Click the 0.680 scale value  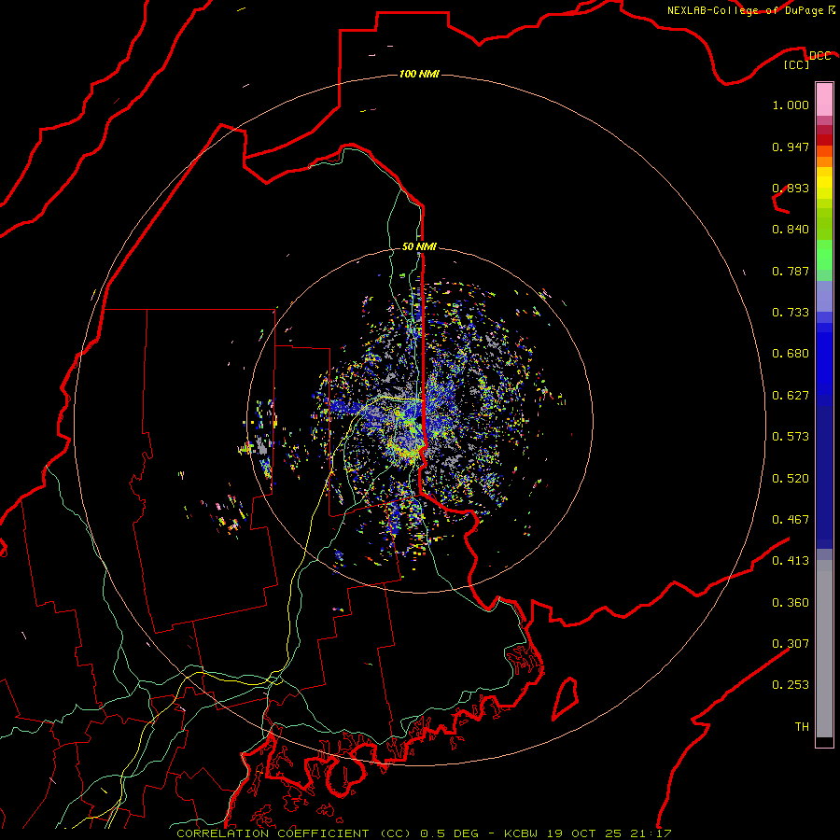[x=791, y=354]
